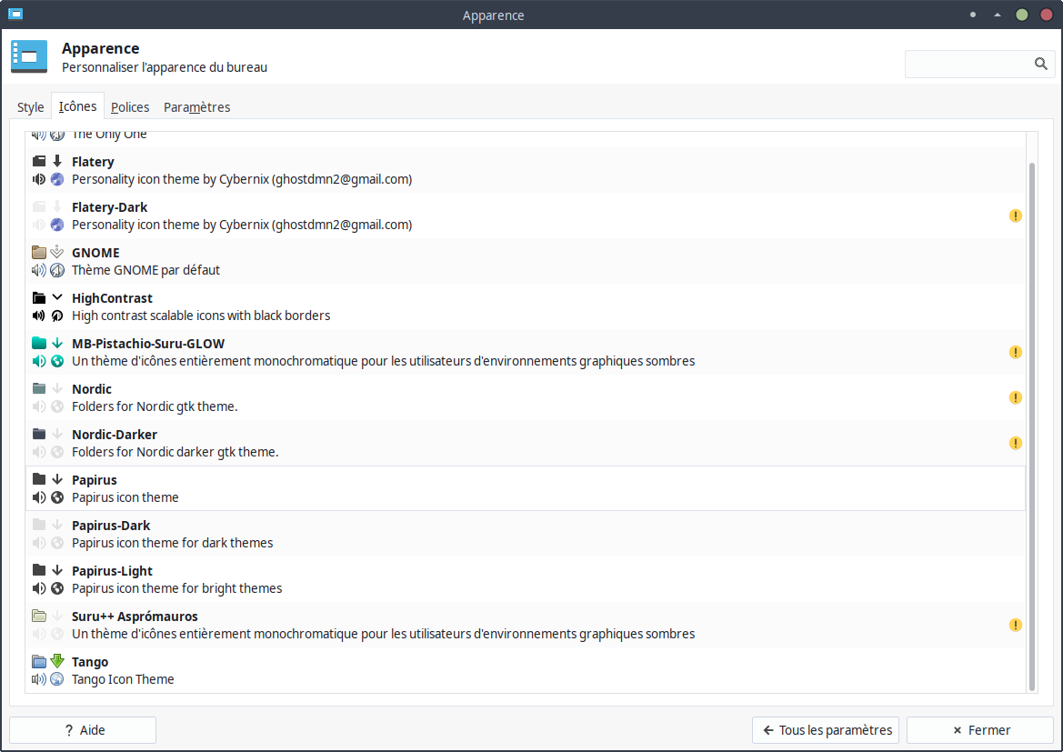Click the Tous les paramètres button
The image size is (1063, 752).
[x=826, y=730]
